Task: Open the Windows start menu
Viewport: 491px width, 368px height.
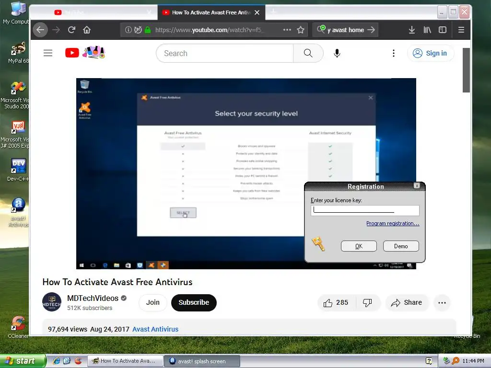Action: 23,361
